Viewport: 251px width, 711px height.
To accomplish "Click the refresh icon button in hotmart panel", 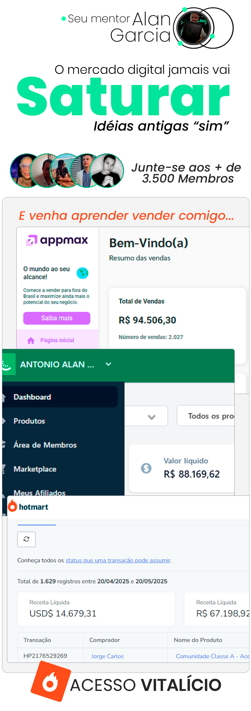I will [x=26, y=539].
